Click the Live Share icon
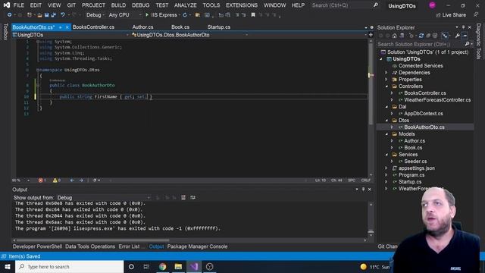 pos(438,15)
